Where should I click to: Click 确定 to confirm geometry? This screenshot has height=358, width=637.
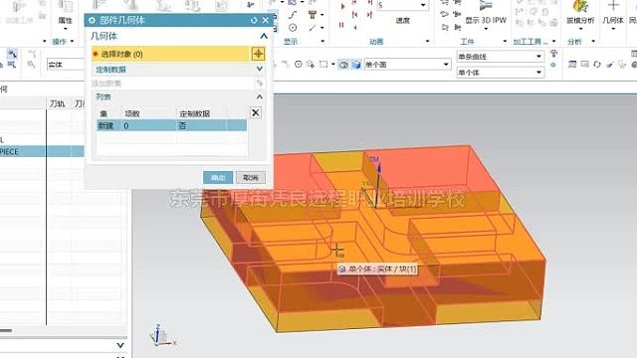pos(218,177)
